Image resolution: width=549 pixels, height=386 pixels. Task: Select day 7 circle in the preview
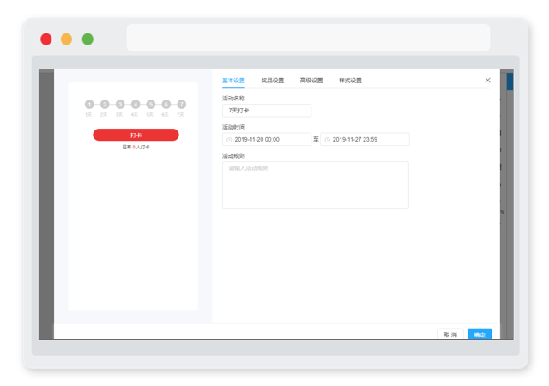click(181, 104)
